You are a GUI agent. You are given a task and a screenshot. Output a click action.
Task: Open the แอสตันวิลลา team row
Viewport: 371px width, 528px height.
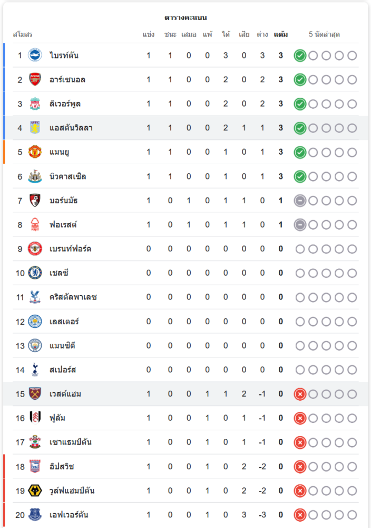click(x=71, y=128)
